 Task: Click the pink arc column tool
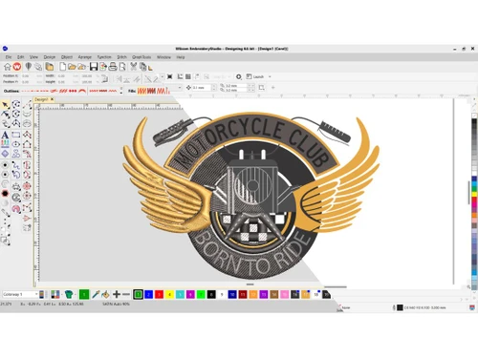pos(16,209)
